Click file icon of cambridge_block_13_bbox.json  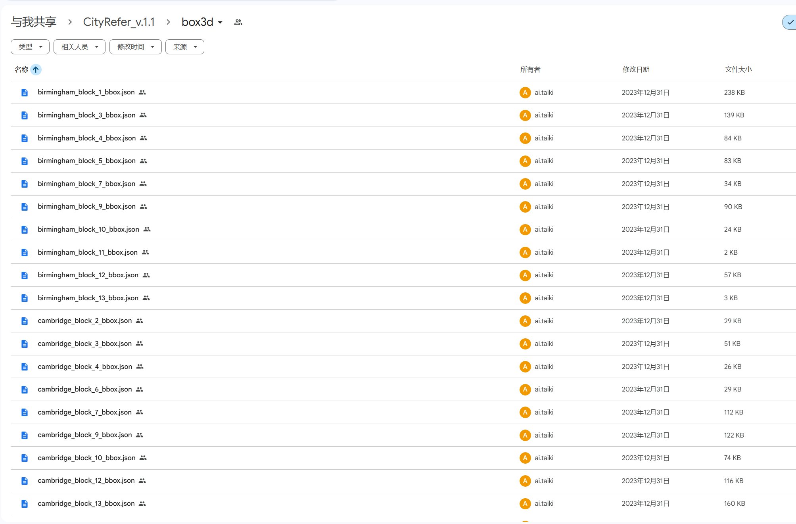pyautogui.click(x=25, y=504)
